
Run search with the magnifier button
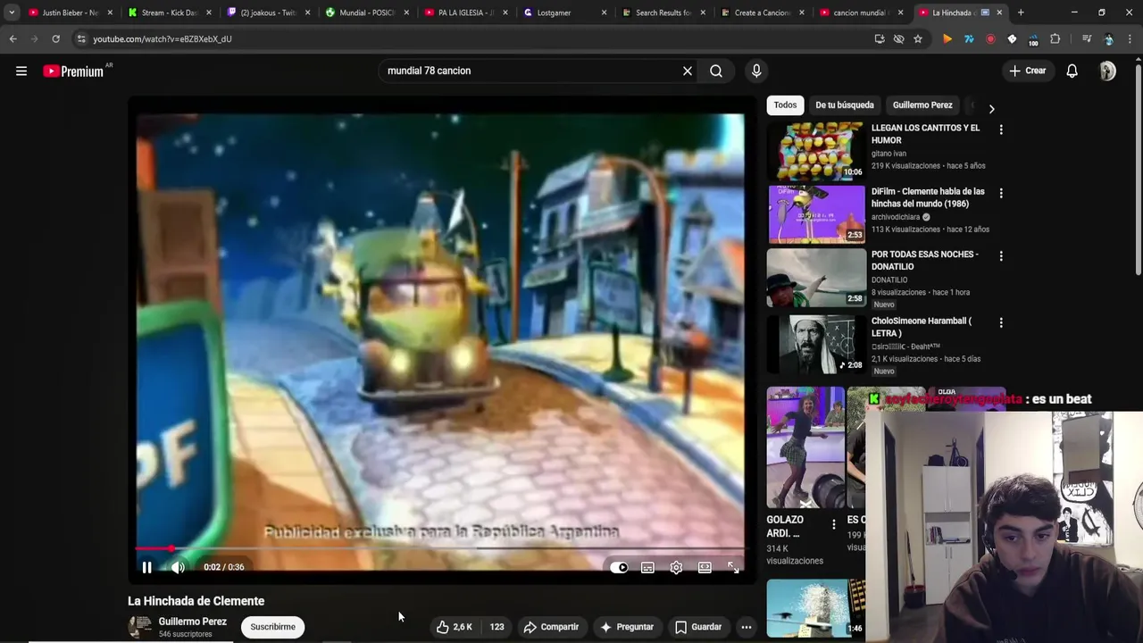(716, 71)
